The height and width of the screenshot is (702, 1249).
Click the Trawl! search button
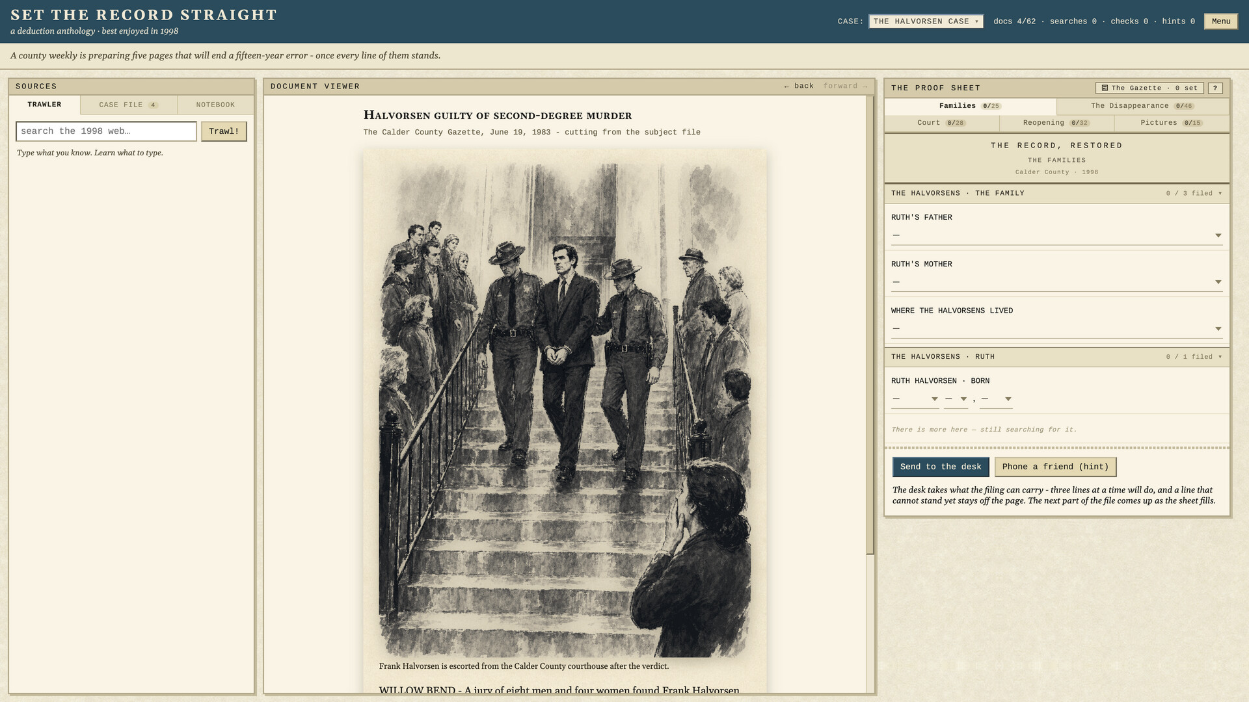pos(224,131)
